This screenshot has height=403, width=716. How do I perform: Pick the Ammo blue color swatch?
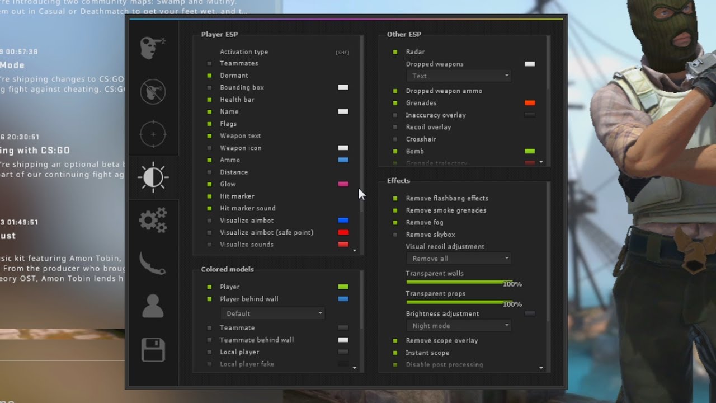343,160
